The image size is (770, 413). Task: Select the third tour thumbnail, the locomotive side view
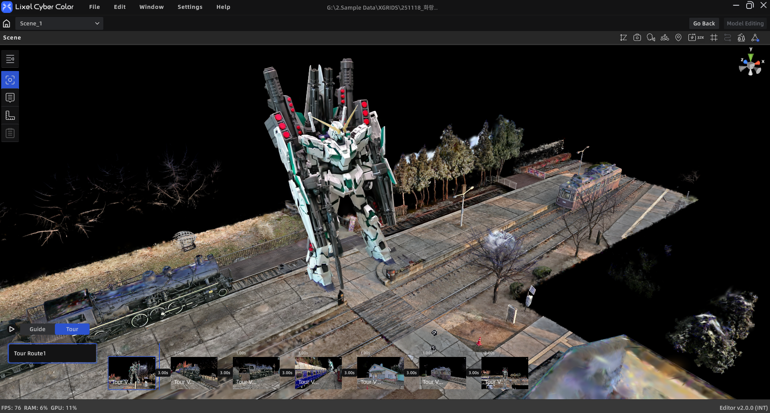tap(256, 373)
